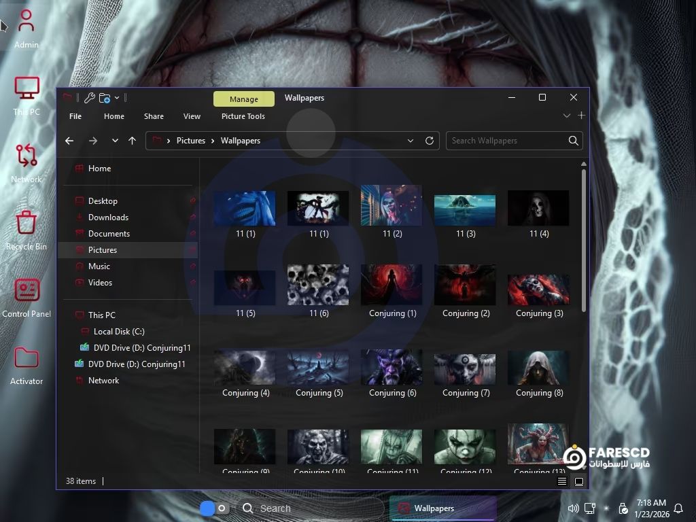Image resolution: width=696 pixels, height=522 pixels.
Task: Open the View ribbon tab
Action: pyautogui.click(x=192, y=116)
